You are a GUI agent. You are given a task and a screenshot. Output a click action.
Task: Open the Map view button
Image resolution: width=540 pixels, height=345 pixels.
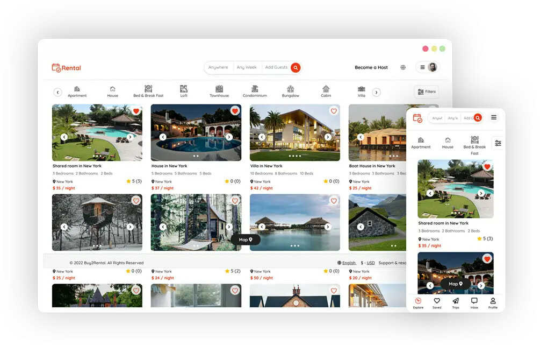(244, 240)
